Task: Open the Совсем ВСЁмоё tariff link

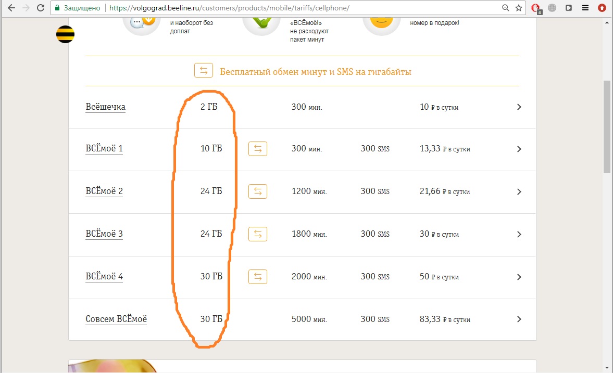Action: coord(116,319)
